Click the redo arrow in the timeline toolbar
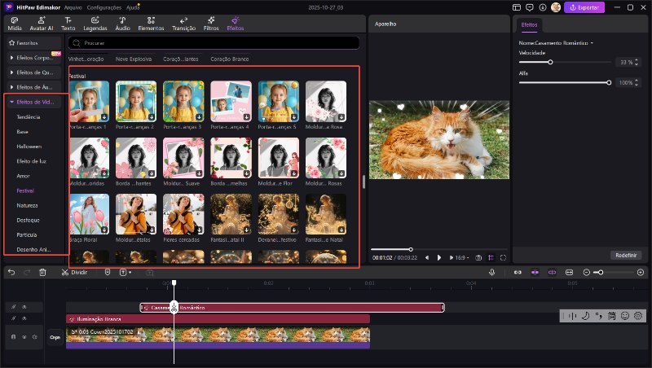Viewport: 652px width, 368px height. 27,272
